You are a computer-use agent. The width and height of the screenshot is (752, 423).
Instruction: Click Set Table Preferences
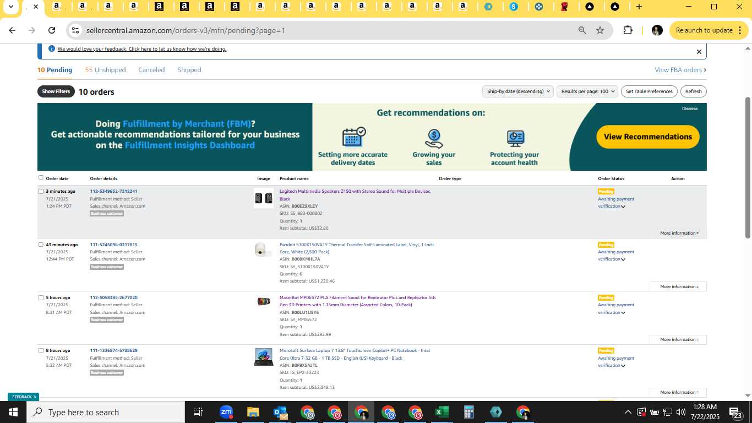point(649,91)
